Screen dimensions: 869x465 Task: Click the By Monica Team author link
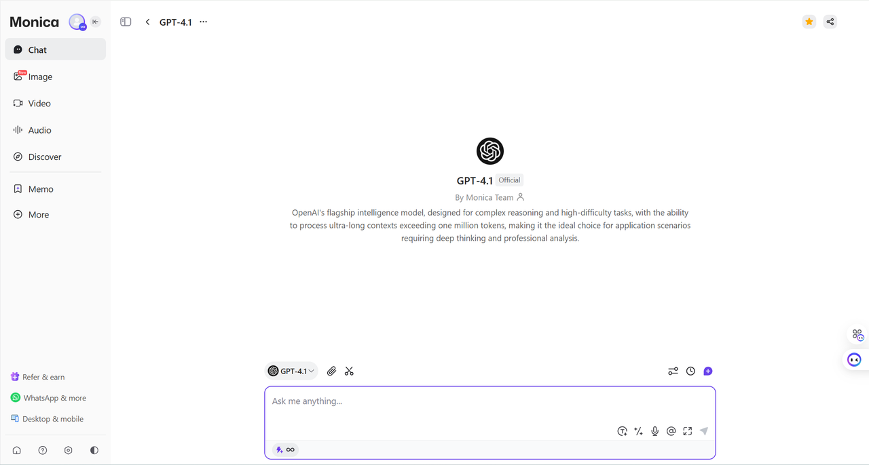(x=489, y=197)
